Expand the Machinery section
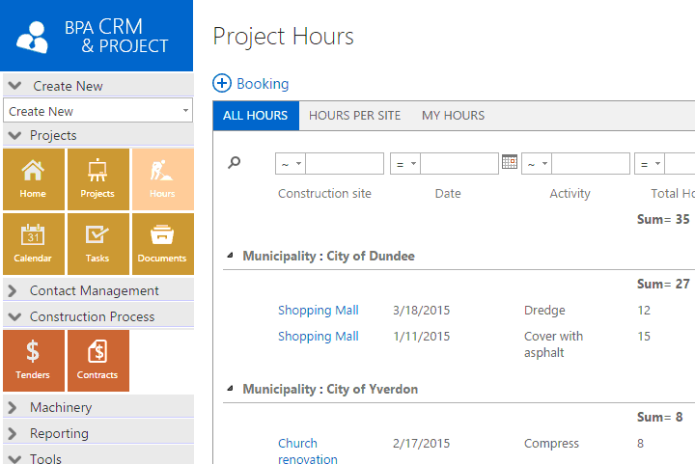Viewport: 695px width, 464px height. pos(13,407)
